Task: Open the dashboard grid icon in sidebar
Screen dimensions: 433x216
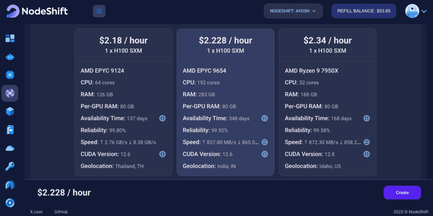Action: pos(10,38)
